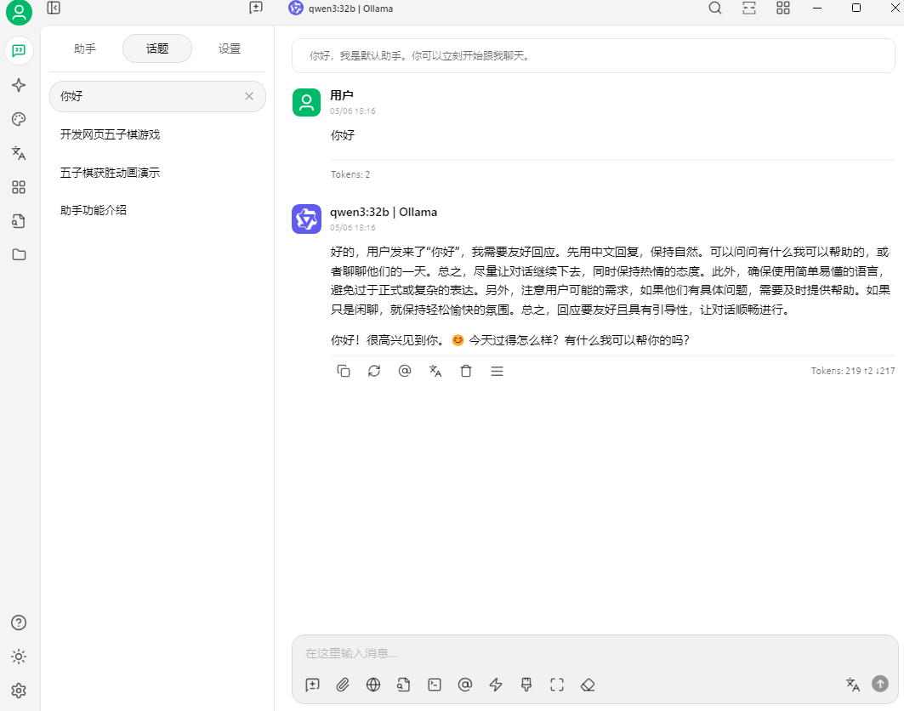Open the search icon in the top bar
904x711 pixels.
pos(715,8)
